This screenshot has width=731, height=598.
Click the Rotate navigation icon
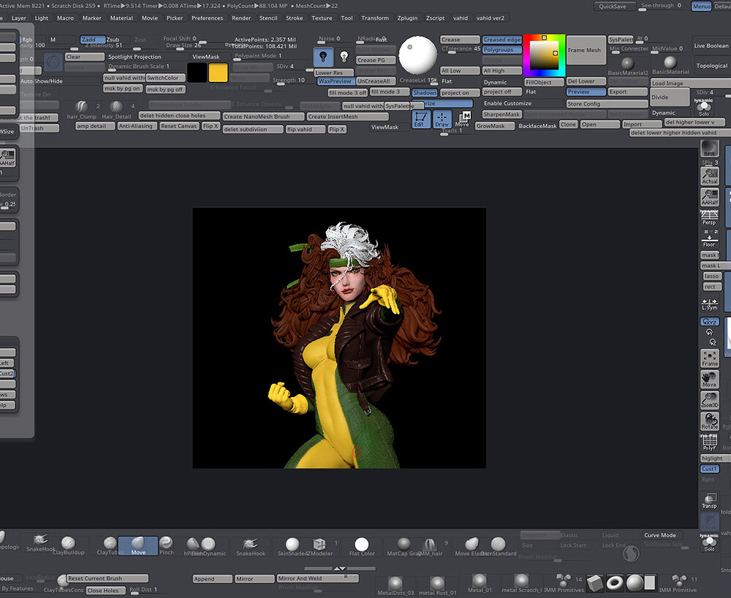(709, 421)
